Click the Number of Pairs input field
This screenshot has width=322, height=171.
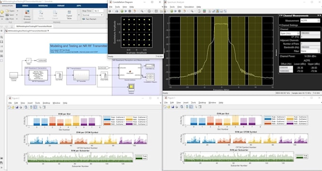[310, 44]
